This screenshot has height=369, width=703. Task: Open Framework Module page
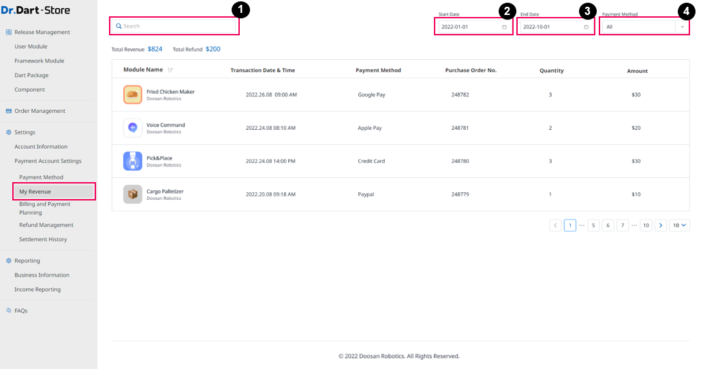coord(40,61)
